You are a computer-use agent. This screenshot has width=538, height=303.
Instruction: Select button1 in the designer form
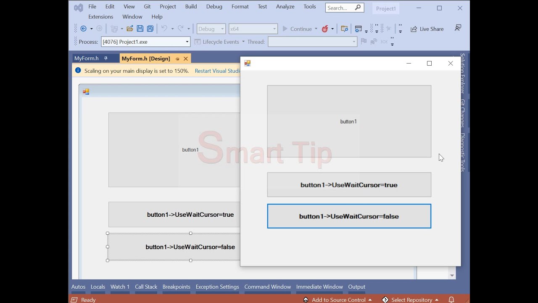[x=174, y=150]
